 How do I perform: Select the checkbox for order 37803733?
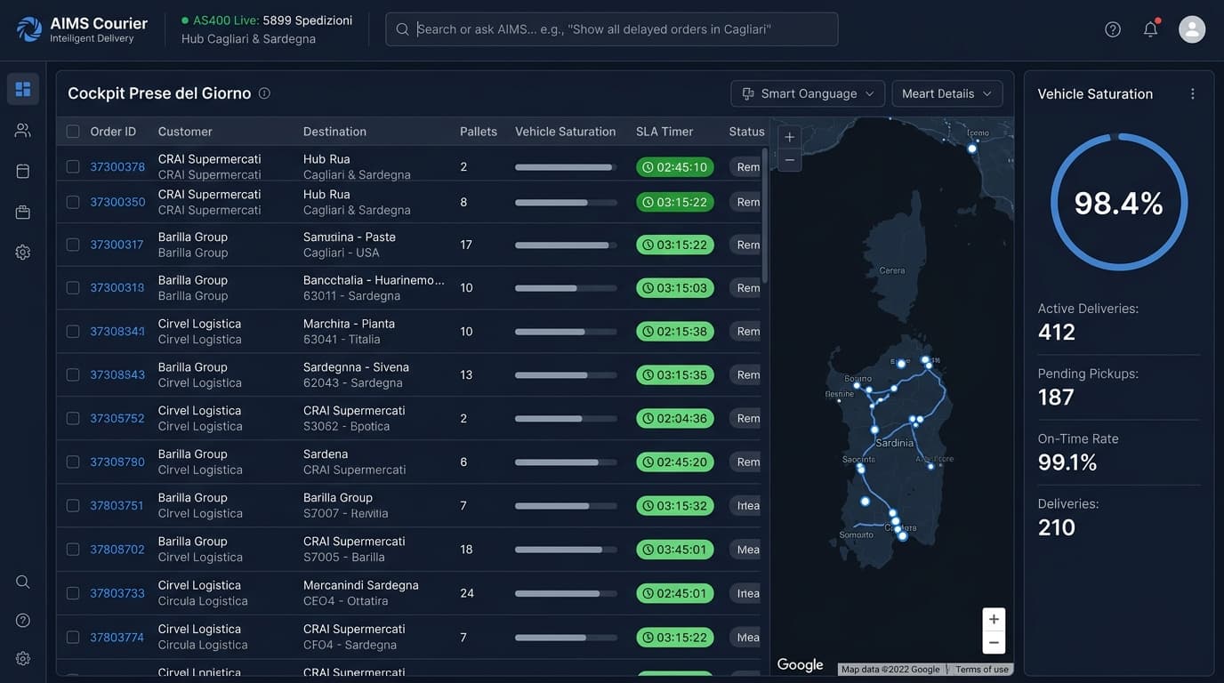pyautogui.click(x=73, y=592)
